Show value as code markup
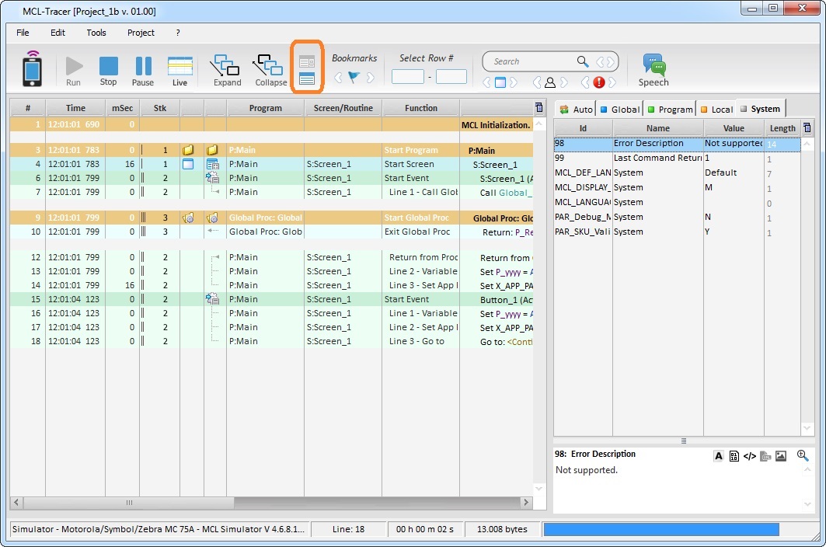This screenshot has height=547, width=826. (x=749, y=456)
